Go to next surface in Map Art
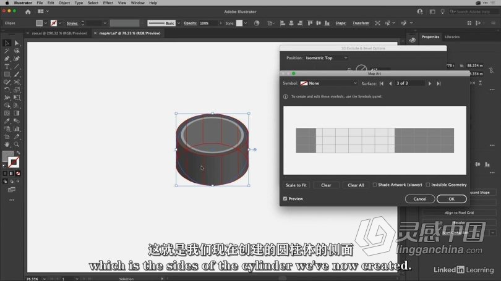 click(430, 83)
